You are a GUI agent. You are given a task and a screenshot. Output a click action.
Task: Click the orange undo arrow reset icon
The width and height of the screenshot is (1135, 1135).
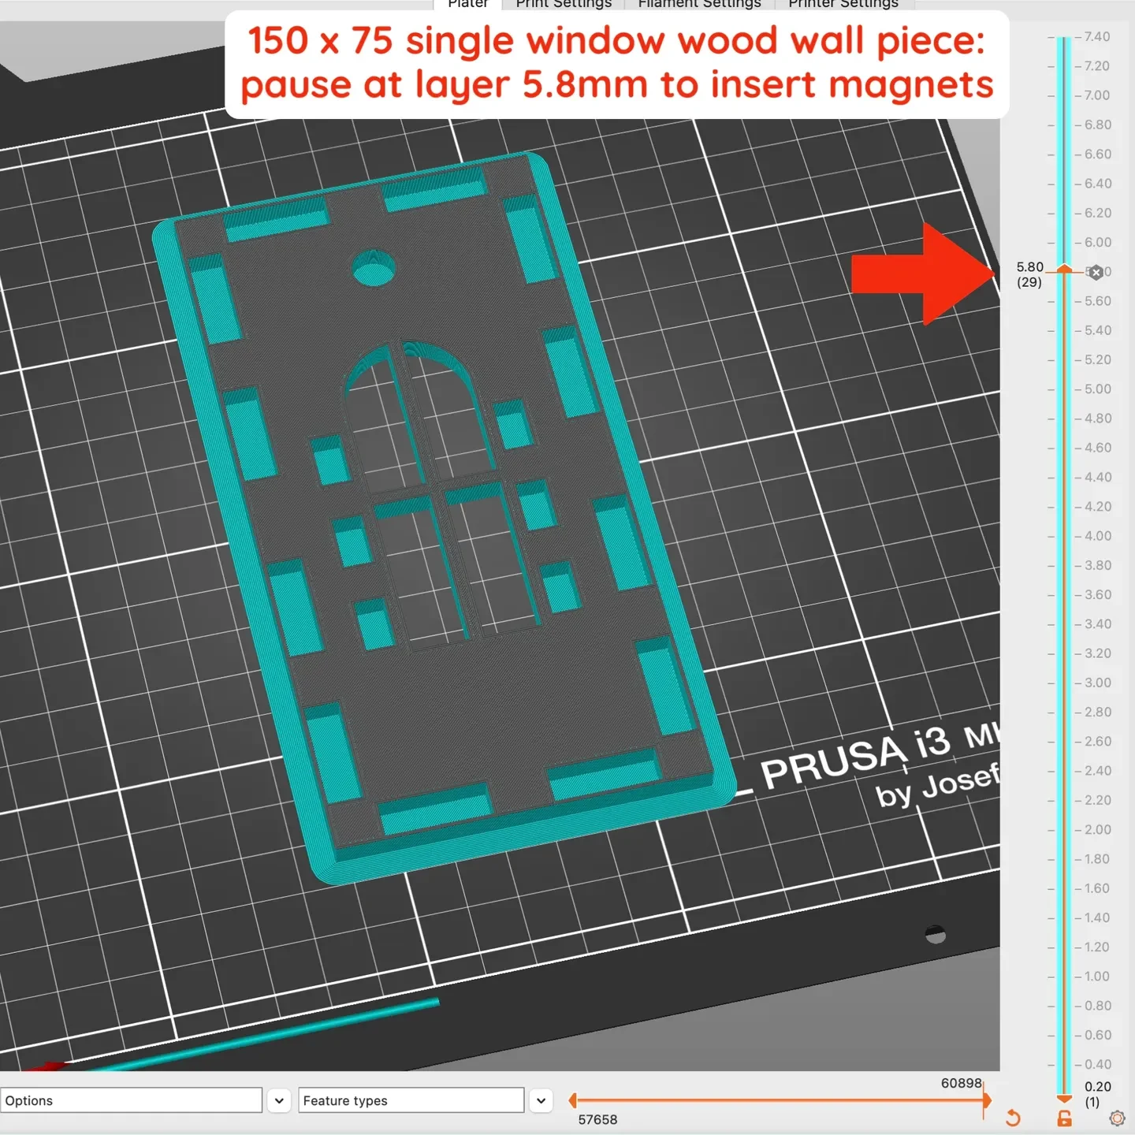[1013, 1118]
